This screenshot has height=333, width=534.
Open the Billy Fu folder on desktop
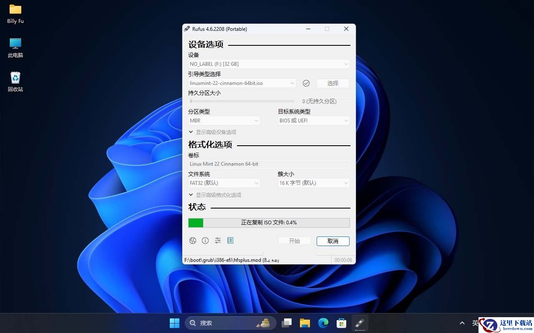coord(15,14)
